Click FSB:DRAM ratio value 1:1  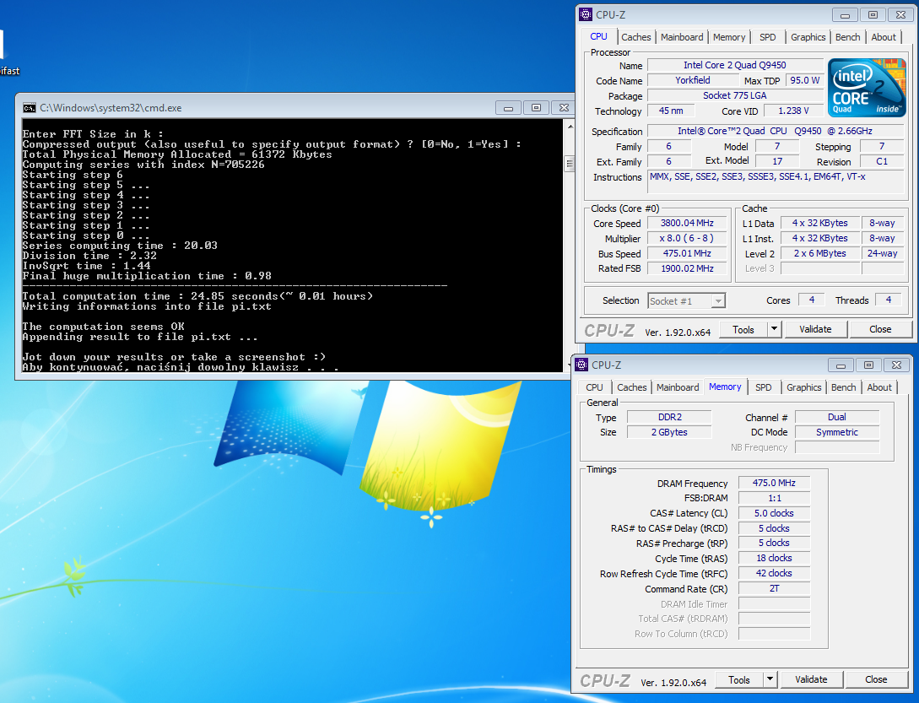pos(774,498)
